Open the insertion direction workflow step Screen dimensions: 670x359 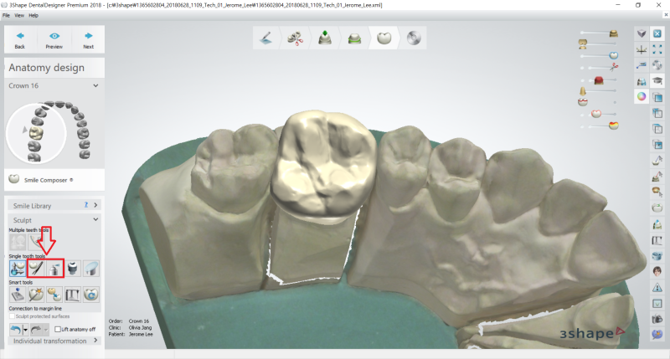click(325, 38)
